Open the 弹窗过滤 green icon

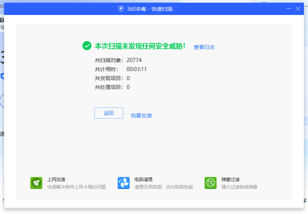[211, 183]
